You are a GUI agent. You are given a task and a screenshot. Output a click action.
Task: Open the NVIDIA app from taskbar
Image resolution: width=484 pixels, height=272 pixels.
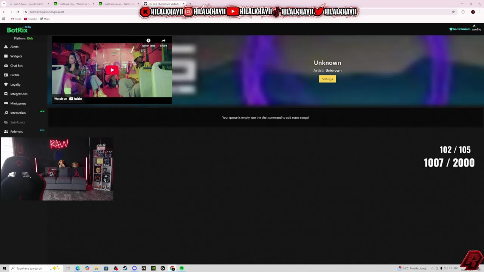point(153,268)
